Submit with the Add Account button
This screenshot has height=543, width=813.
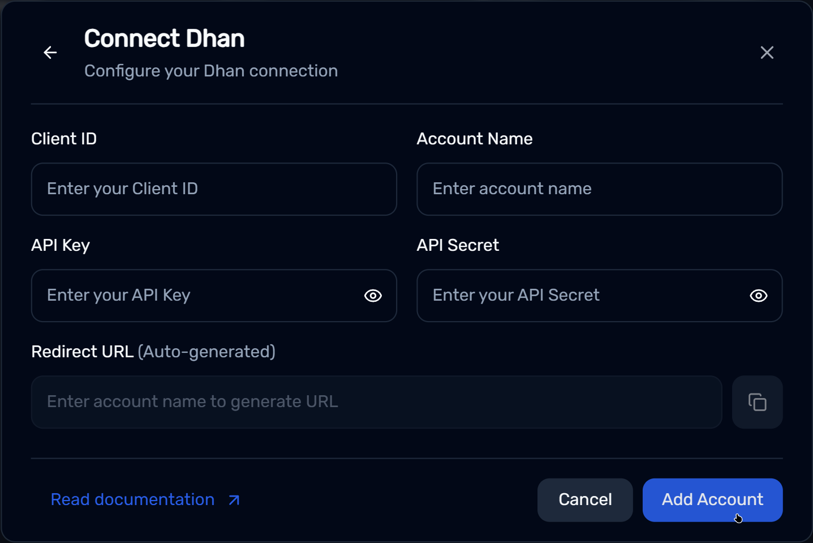point(712,499)
